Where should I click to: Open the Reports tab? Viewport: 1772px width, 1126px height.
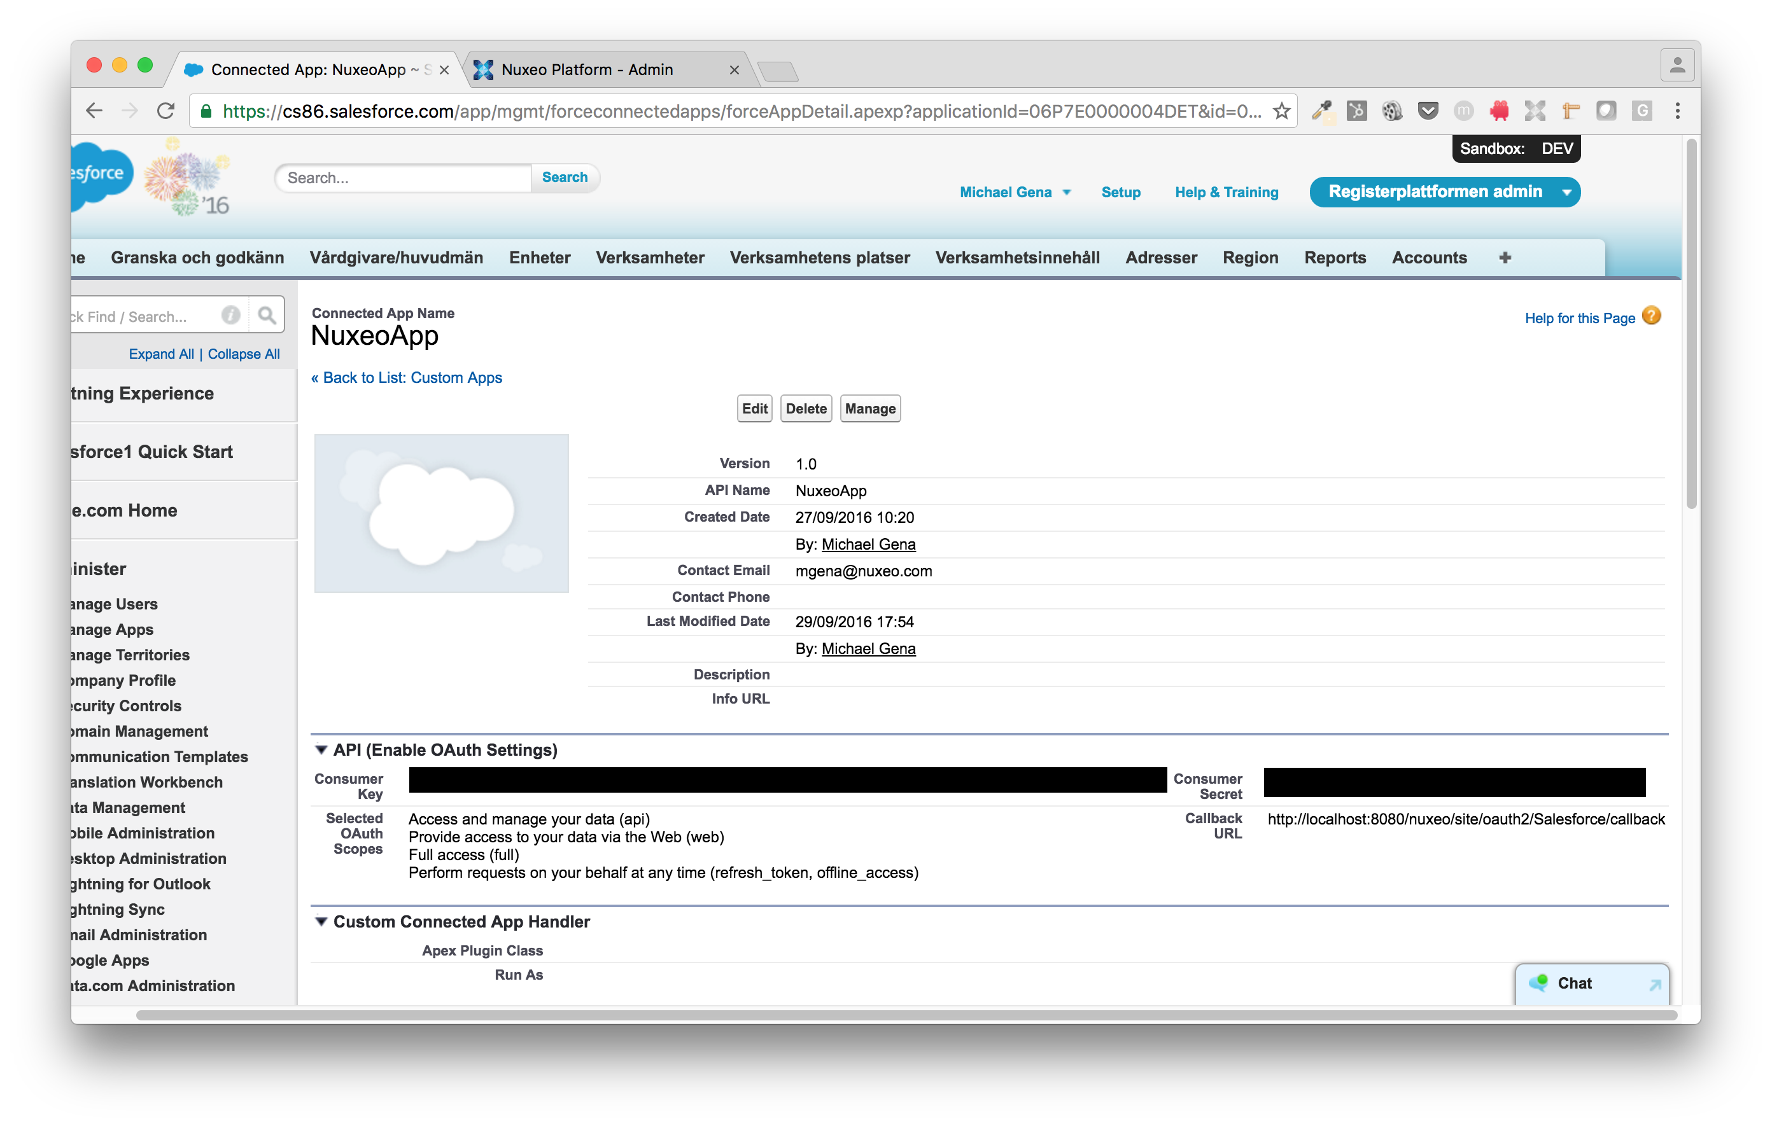coord(1335,258)
